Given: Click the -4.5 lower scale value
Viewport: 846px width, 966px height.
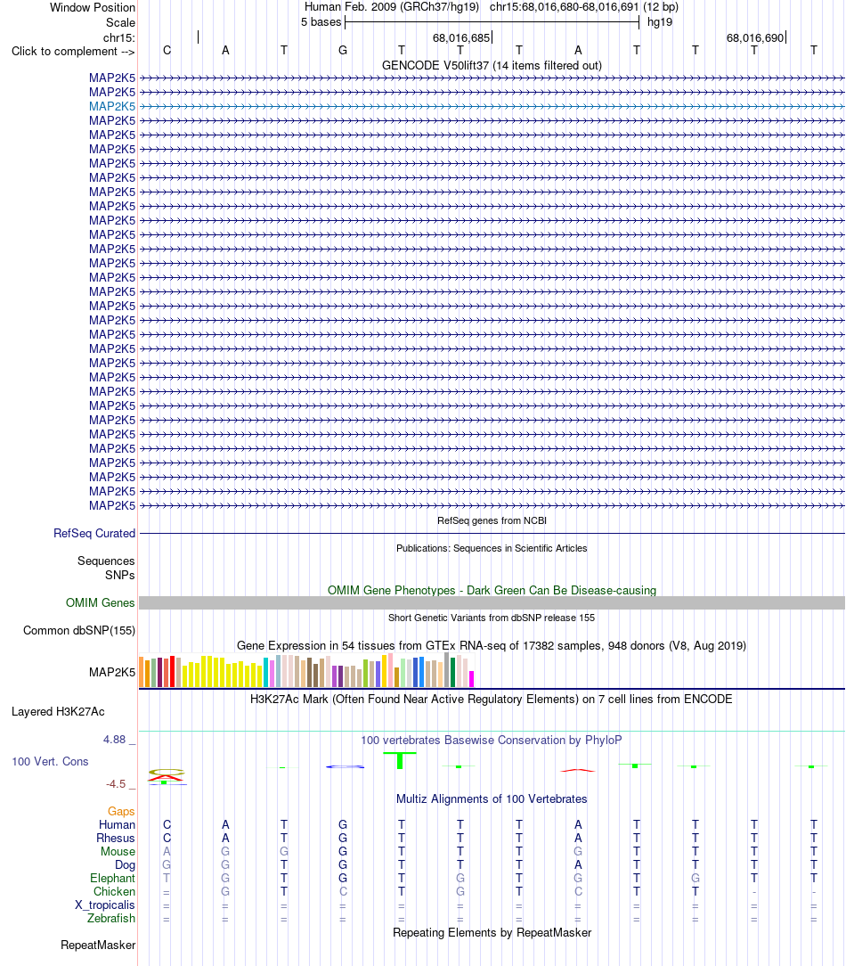Looking at the screenshot, I should 116,785.
